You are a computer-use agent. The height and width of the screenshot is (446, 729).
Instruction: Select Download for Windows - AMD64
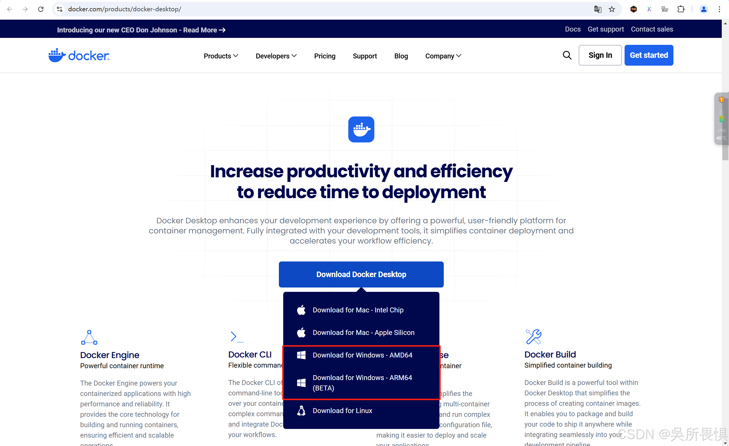point(361,355)
